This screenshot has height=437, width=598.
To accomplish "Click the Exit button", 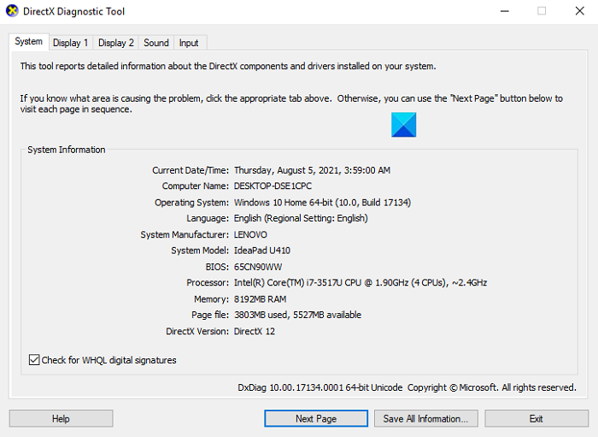I will pos(536,419).
